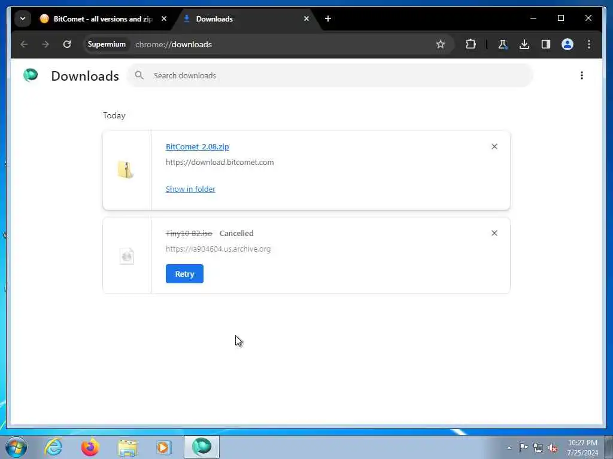Minimize the Supermium window
This screenshot has width=613, height=459.
pyautogui.click(x=533, y=19)
